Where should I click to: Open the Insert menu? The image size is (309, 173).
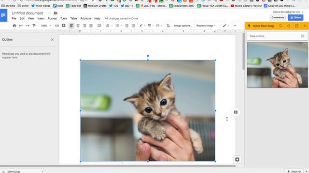(x=41, y=18)
